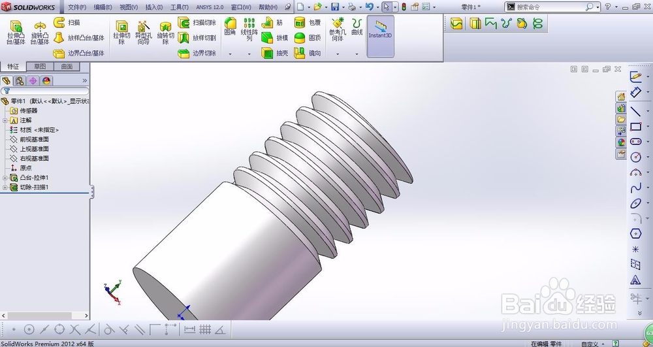This screenshot has height=347, width=653.
Task: Select the 拉伸凸台/基体 extrude boss tool
Action: [x=16, y=33]
